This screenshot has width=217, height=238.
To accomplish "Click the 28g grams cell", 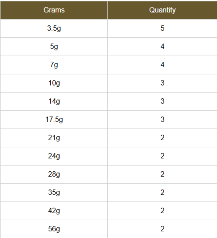I will [54, 175].
